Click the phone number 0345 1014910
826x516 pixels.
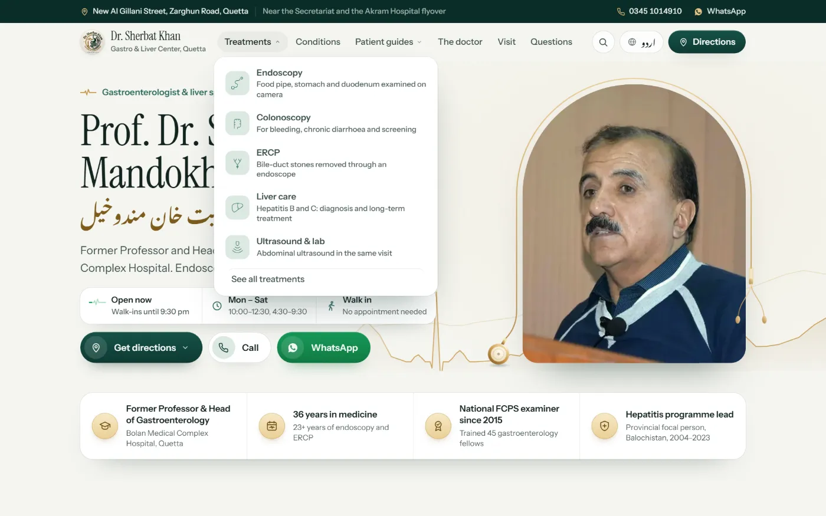[655, 11]
